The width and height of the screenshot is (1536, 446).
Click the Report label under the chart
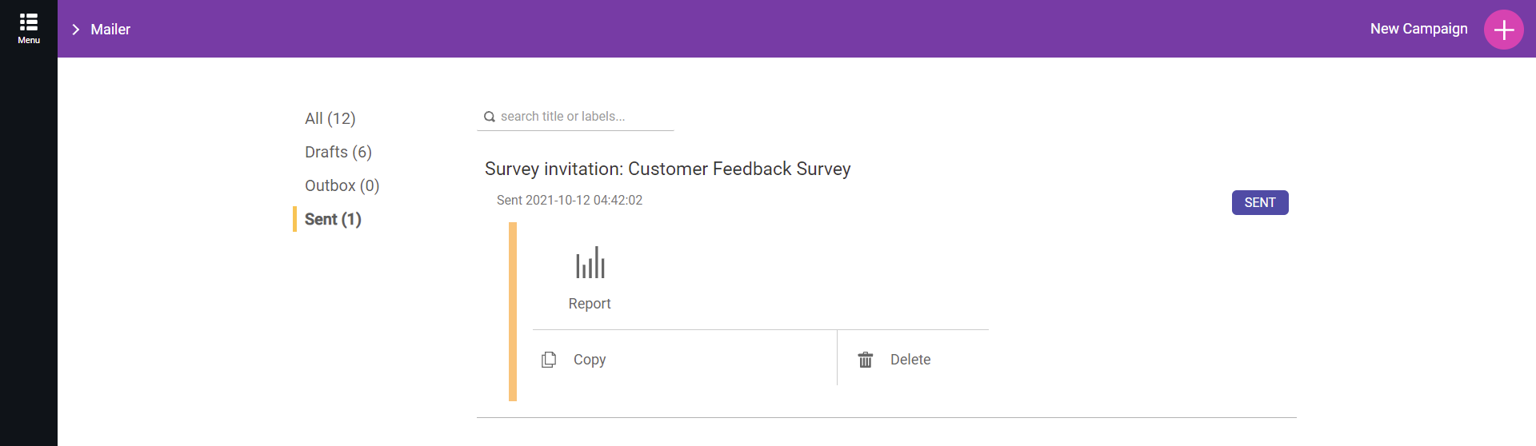[x=590, y=304]
